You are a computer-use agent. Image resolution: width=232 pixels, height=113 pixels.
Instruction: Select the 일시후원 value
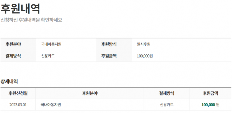click(144, 44)
